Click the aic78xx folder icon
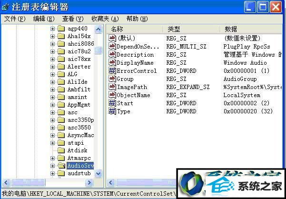Screen dimensions: 286x199 61,59
